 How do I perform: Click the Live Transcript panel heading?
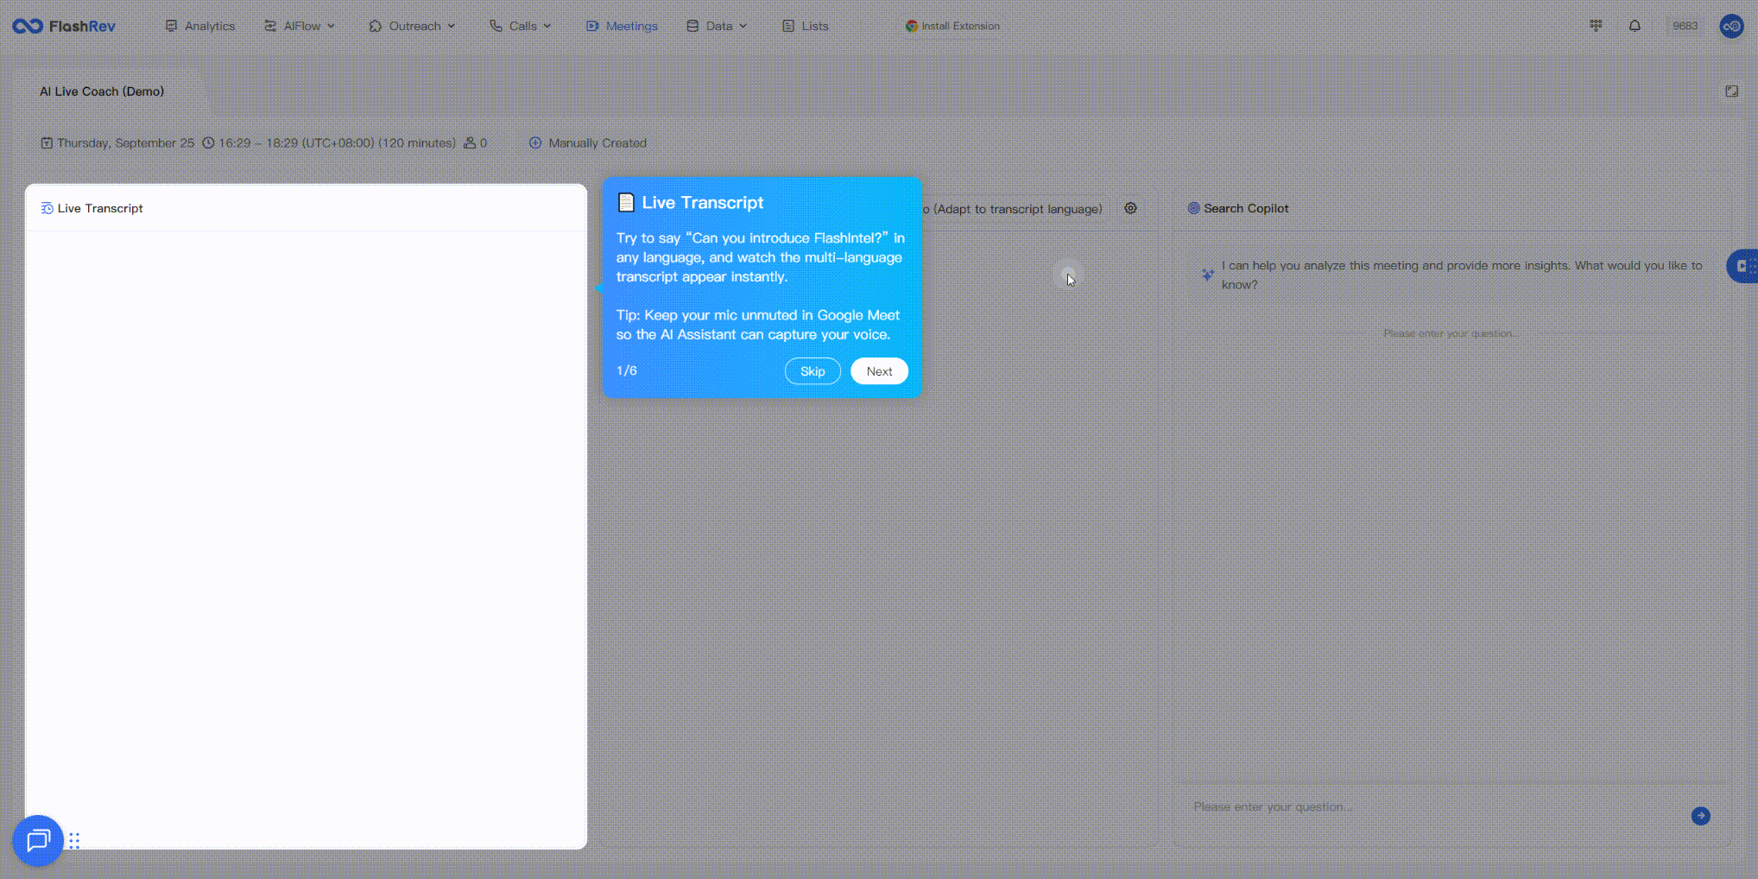coord(100,208)
